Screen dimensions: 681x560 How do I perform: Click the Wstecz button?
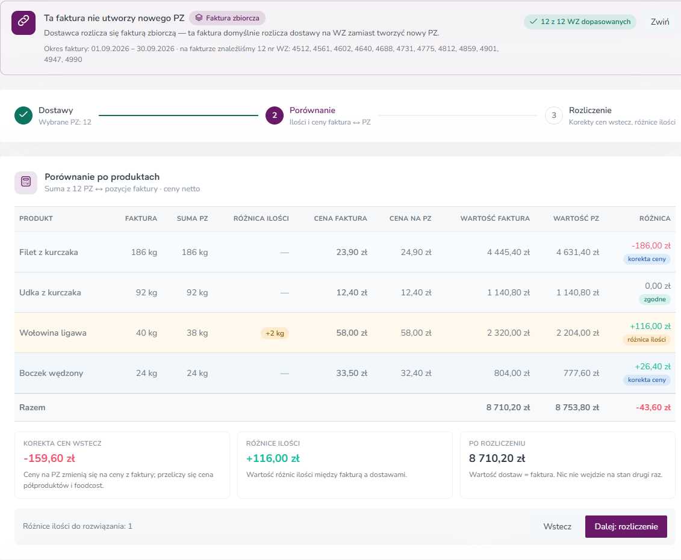pos(557,526)
